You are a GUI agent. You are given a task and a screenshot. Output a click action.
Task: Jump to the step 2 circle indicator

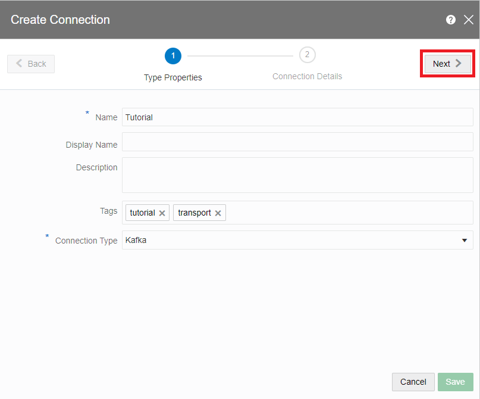307,55
